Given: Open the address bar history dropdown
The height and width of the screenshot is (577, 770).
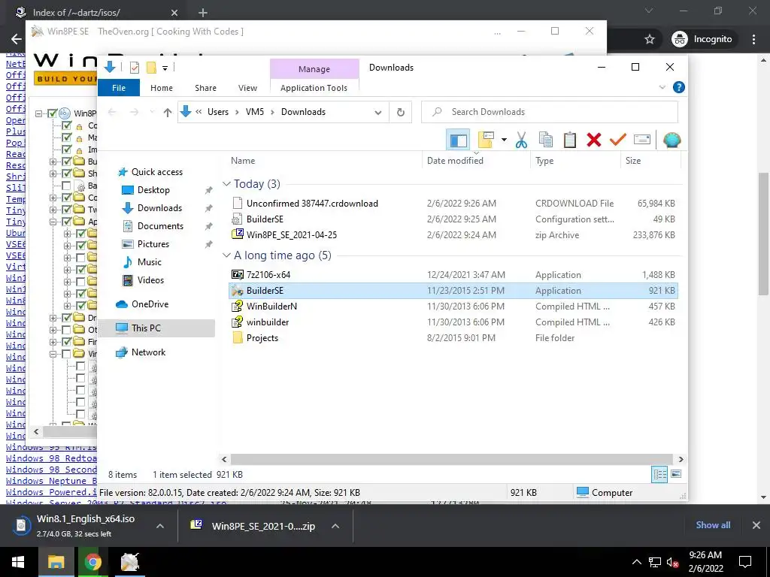Looking at the screenshot, I should 377,113.
